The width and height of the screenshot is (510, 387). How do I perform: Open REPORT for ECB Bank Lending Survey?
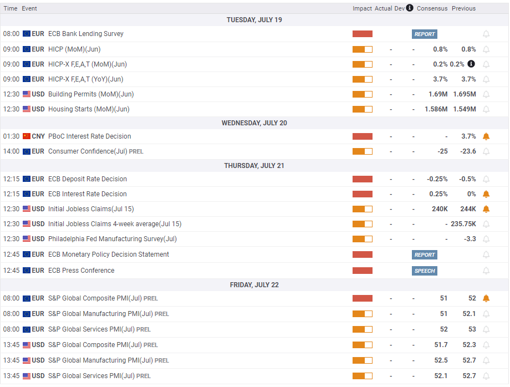[x=425, y=34]
